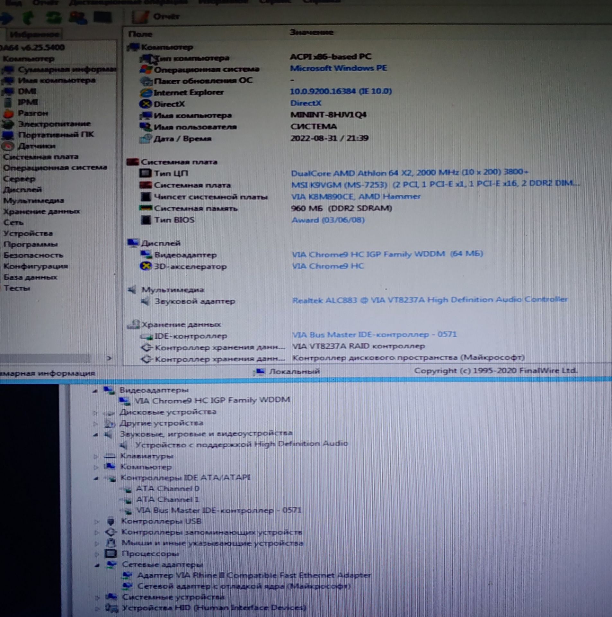Expand Контроллеры USB in Device Manager

(x=96, y=522)
